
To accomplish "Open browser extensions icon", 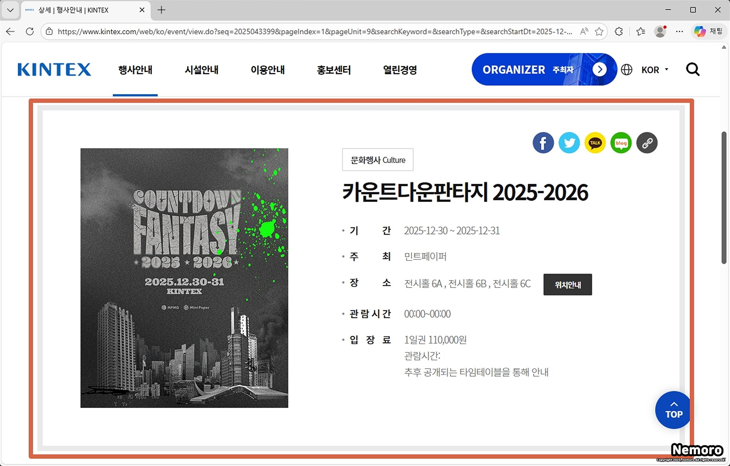I will 619,31.
